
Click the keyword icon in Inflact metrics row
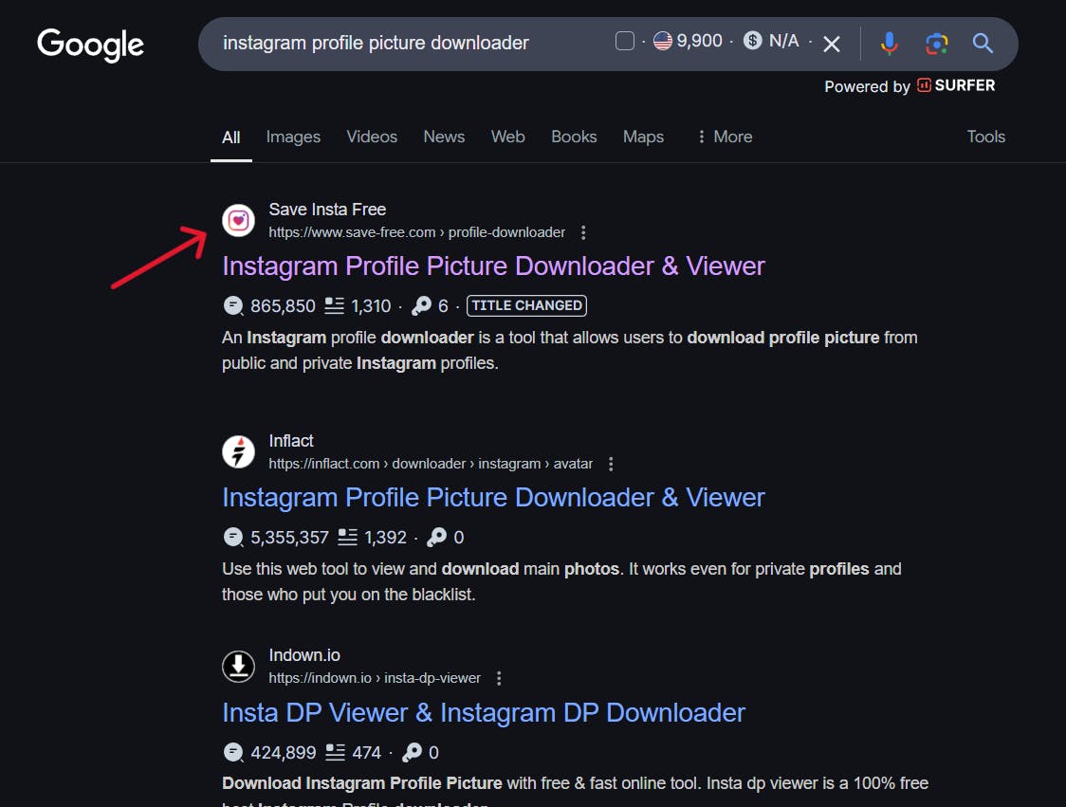click(x=436, y=537)
